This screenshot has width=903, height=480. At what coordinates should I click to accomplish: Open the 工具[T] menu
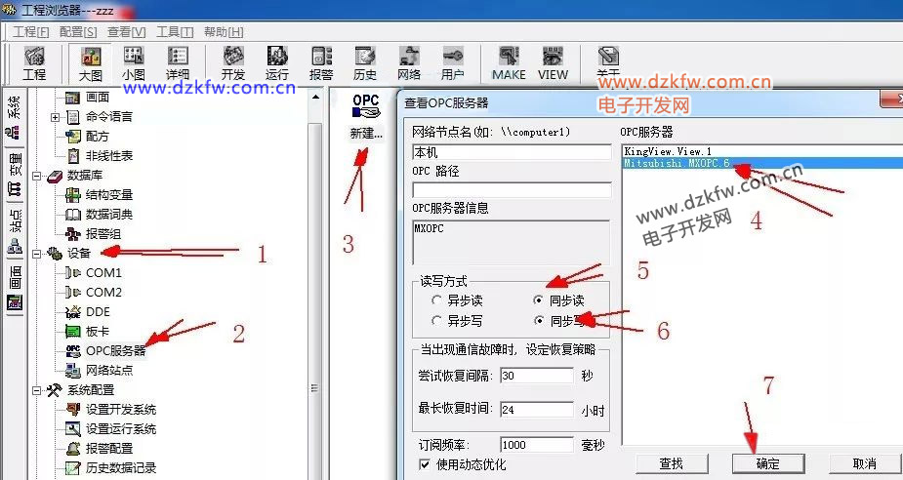pyautogui.click(x=175, y=31)
